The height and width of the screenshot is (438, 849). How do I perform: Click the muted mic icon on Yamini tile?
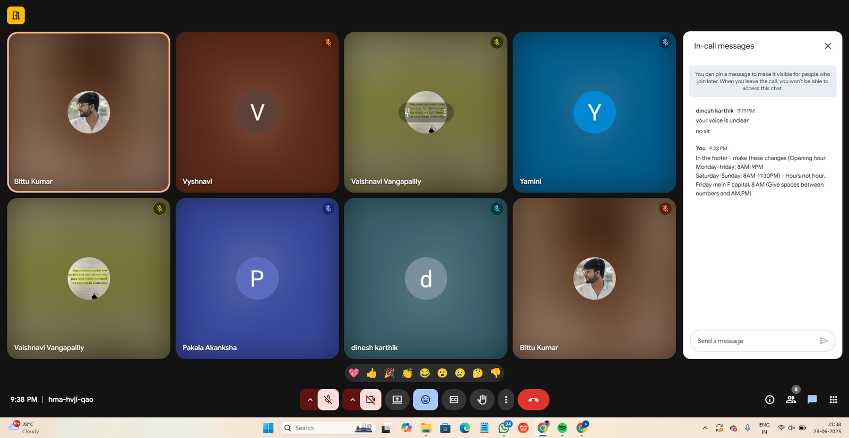(x=665, y=42)
